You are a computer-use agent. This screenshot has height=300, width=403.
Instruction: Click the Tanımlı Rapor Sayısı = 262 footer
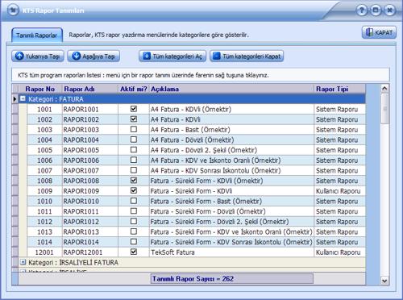coord(232,279)
